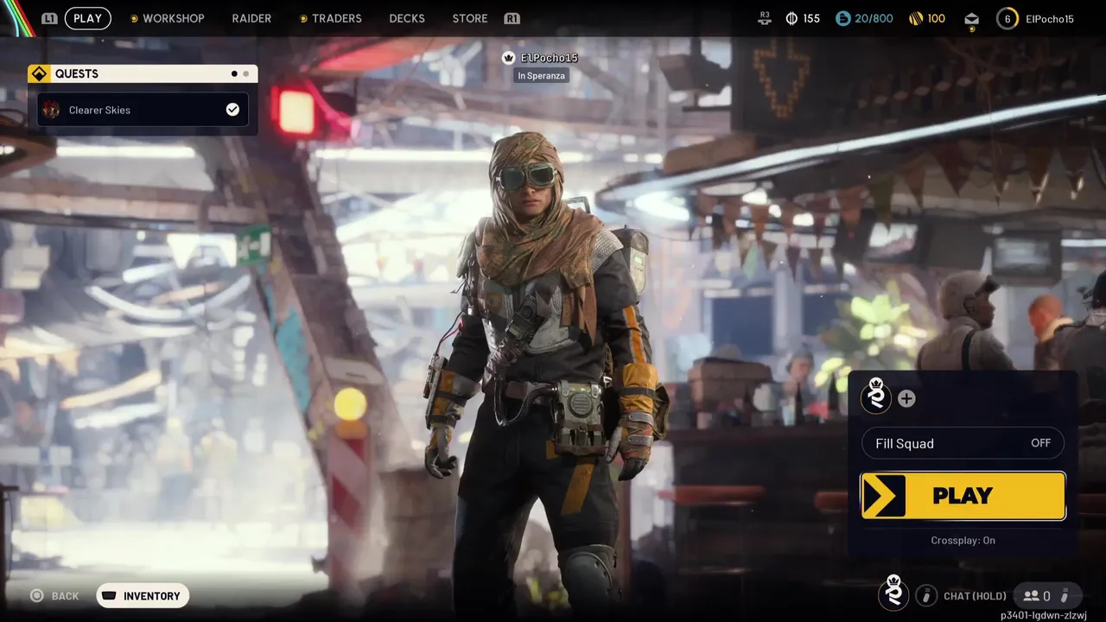Click the Clearer Skies completed checkmark

tap(232, 110)
